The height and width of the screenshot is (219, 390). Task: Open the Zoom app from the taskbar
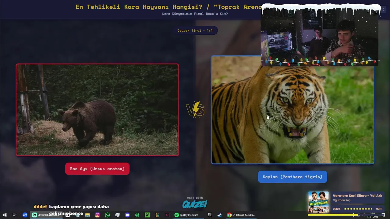(x=25, y=215)
